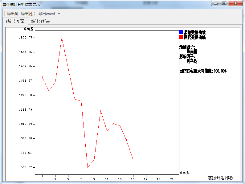Screen dimensions: 245x184
Task: Click the red legend color square
Action: (181, 37)
